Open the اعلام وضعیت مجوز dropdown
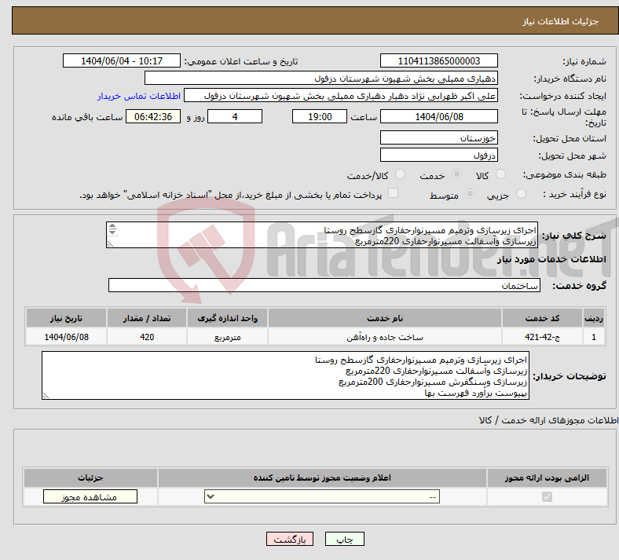This screenshot has width=619, height=560. pos(322,497)
